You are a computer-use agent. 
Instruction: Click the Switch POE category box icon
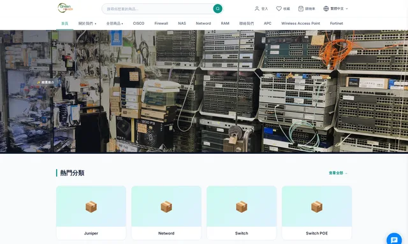coord(317,207)
